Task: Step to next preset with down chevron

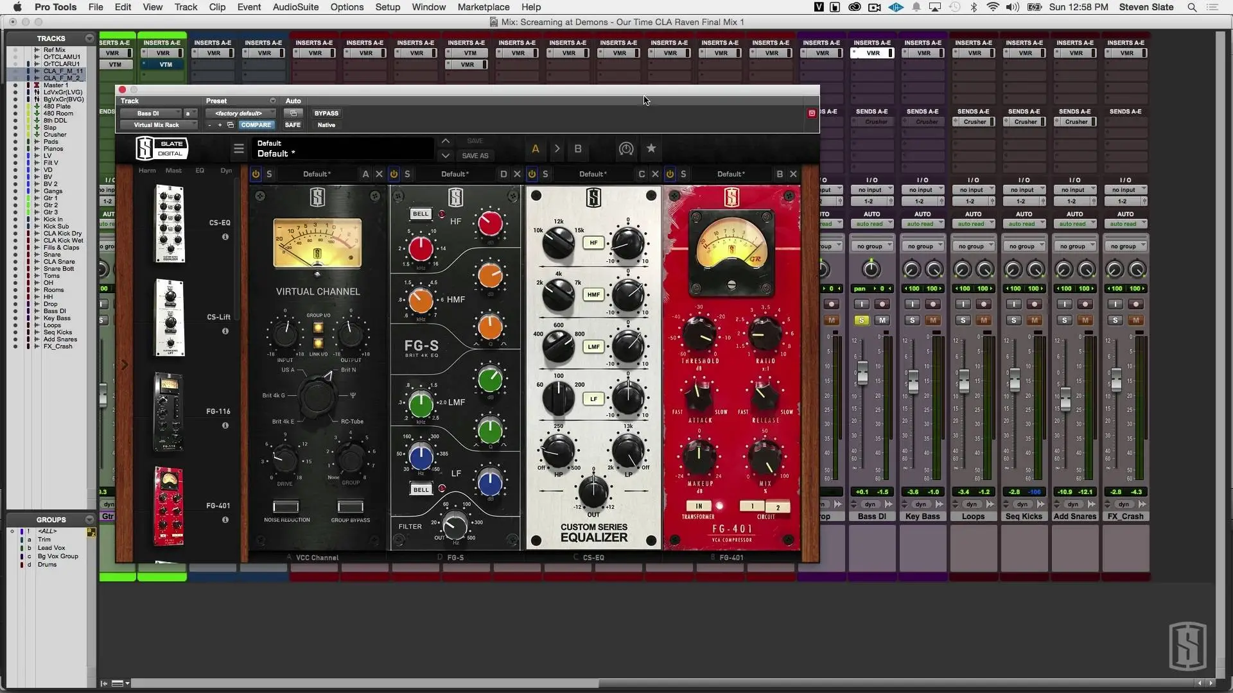Action: pos(446,156)
